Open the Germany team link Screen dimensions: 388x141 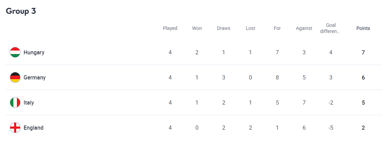point(34,78)
